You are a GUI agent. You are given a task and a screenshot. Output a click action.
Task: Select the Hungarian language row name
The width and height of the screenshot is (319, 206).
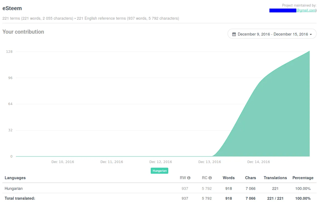pos(14,188)
